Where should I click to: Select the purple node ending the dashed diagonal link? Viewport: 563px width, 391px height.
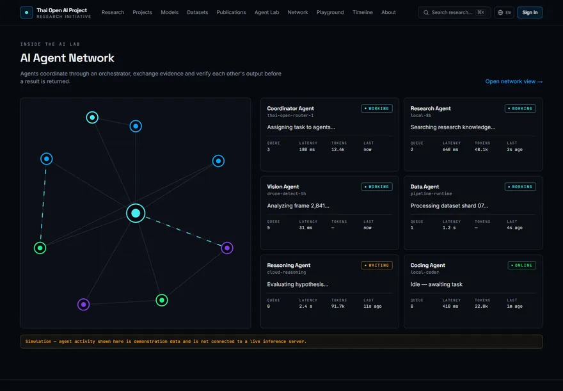[227, 248]
